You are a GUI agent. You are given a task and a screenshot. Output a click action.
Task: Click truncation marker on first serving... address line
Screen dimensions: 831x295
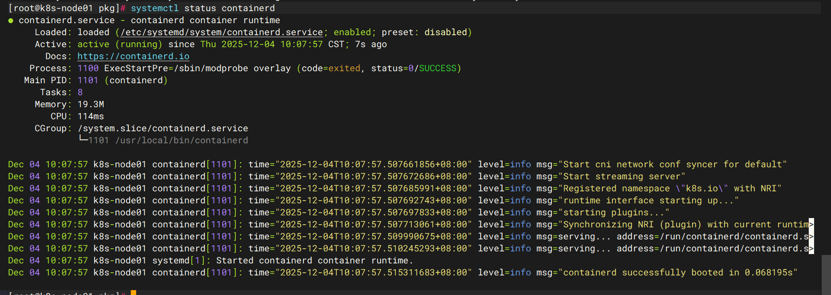click(x=811, y=237)
